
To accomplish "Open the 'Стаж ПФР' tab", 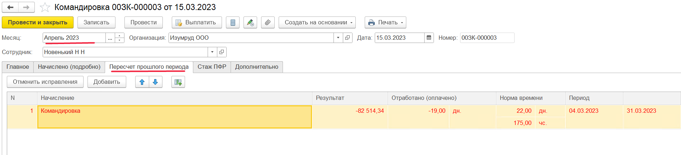I will pyautogui.click(x=212, y=67).
